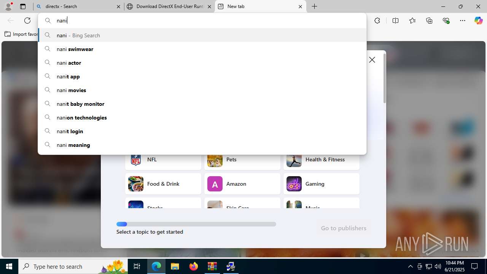Switch to the directx - Search tab
Image resolution: width=487 pixels, height=274 pixels.
(78, 6)
